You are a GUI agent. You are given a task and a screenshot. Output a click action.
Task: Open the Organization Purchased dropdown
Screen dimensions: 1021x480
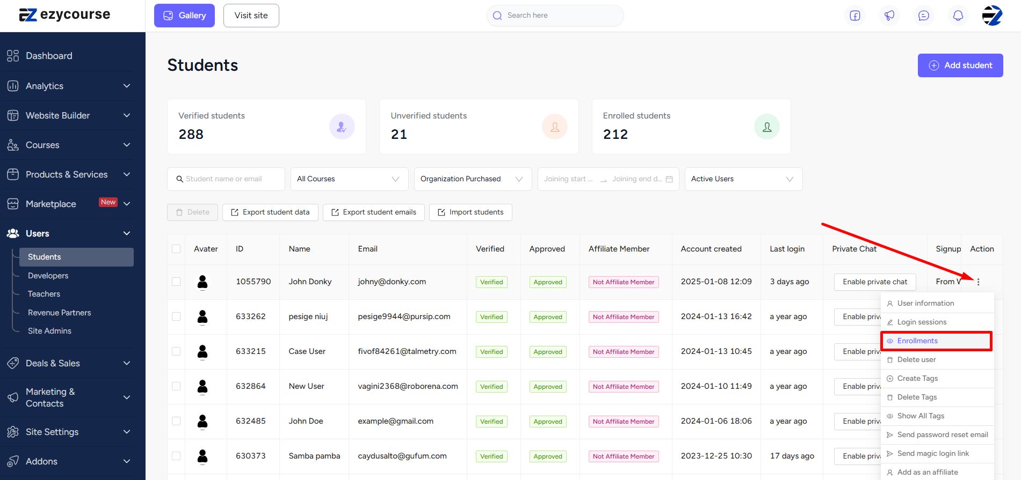click(x=473, y=179)
